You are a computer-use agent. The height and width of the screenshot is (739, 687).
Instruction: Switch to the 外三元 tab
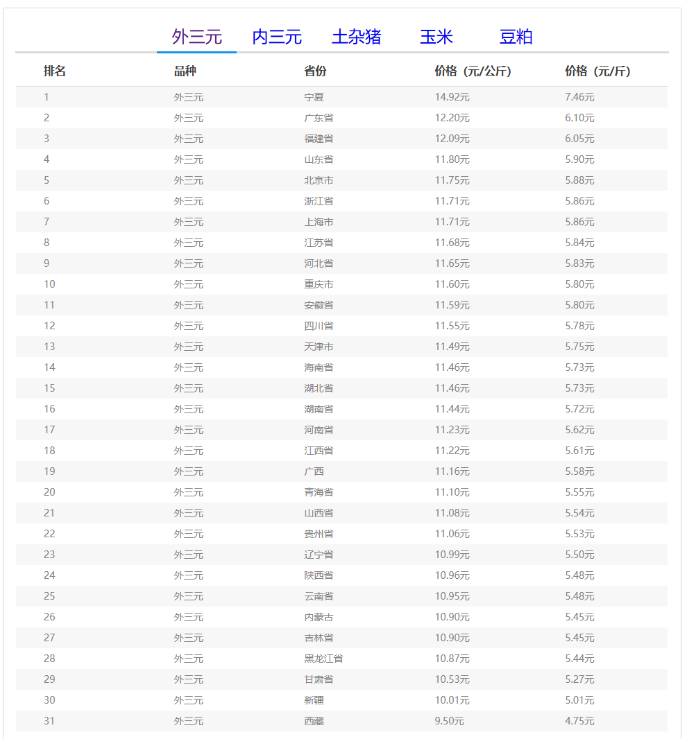point(196,37)
